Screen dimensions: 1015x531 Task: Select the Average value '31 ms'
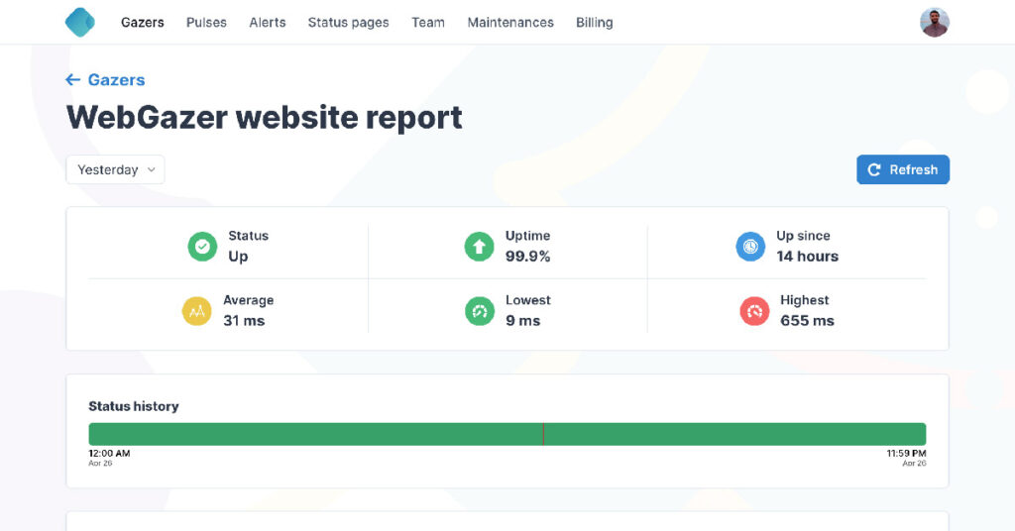[x=244, y=321]
